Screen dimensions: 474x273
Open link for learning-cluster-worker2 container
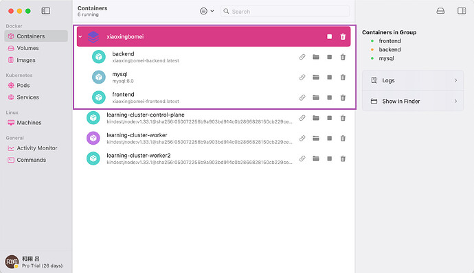coord(302,158)
